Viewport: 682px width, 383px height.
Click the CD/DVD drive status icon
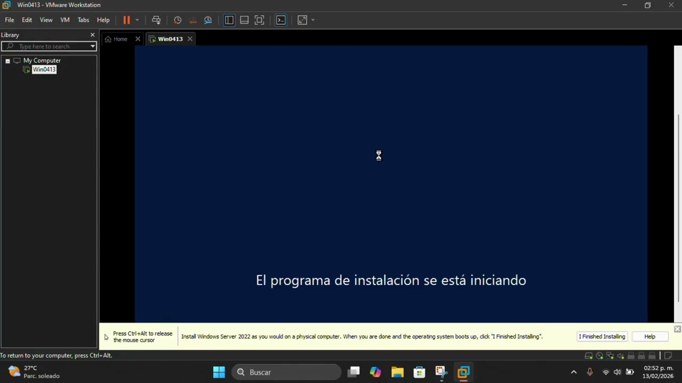pyautogui.click(x=599, y=356)
